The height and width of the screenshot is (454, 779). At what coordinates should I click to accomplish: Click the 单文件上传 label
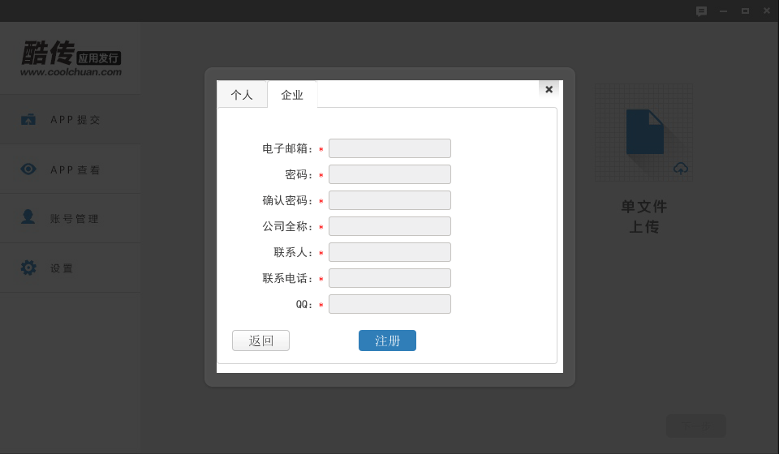click(643, 216)
